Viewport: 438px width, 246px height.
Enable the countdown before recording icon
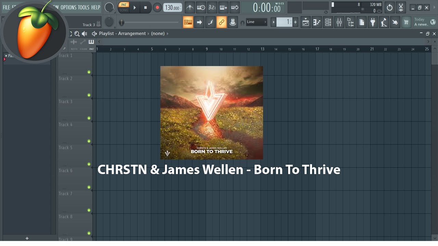tap(212, 7)
